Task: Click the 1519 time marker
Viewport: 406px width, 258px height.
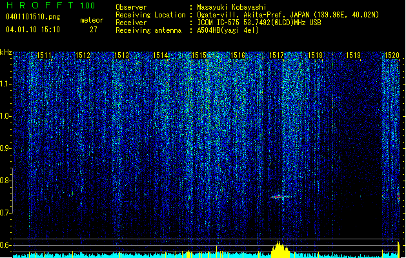Action: (354, 55)
